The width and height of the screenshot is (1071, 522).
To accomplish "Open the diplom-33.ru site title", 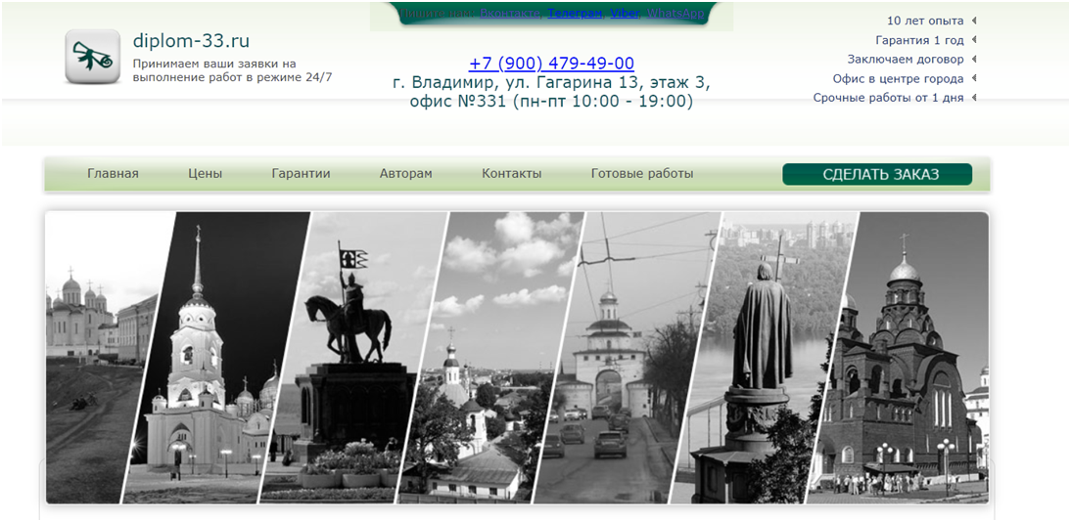I will pyautogui.click(x=191, y=40).
